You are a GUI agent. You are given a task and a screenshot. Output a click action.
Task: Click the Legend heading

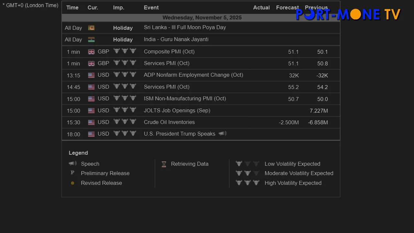(x=78, y=153)
